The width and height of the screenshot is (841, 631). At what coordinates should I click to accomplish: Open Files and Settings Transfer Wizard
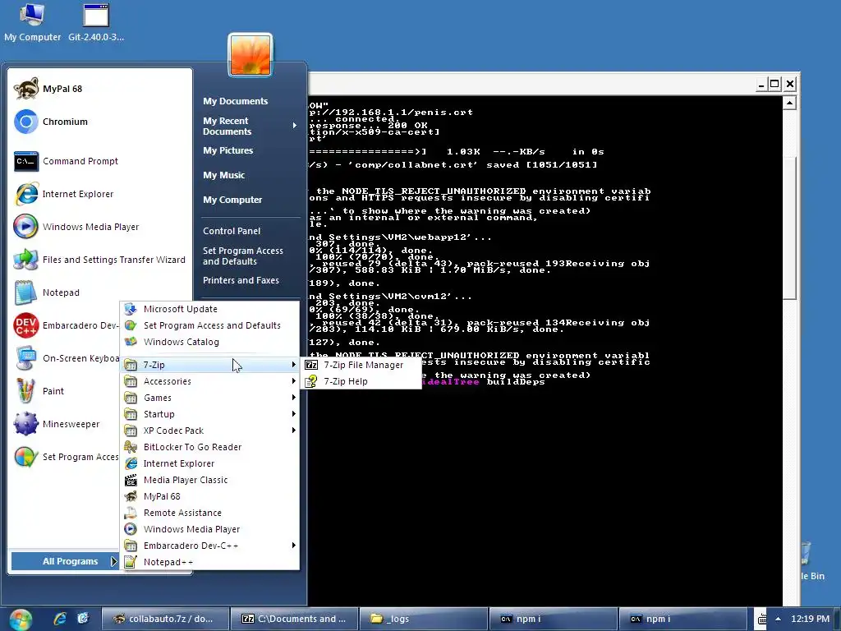coord(100,260)
